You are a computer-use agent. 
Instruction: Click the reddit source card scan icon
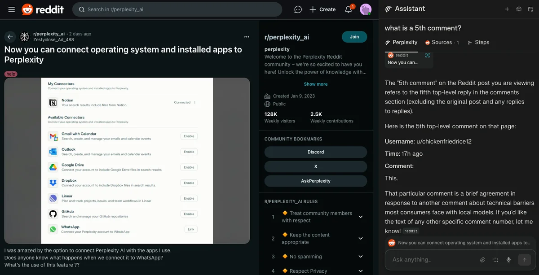pyautogui.click(x=427, y=55)
